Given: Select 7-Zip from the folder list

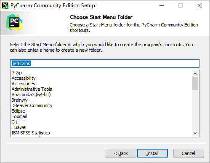Looking at the screenshot, I should pos(17,73).
